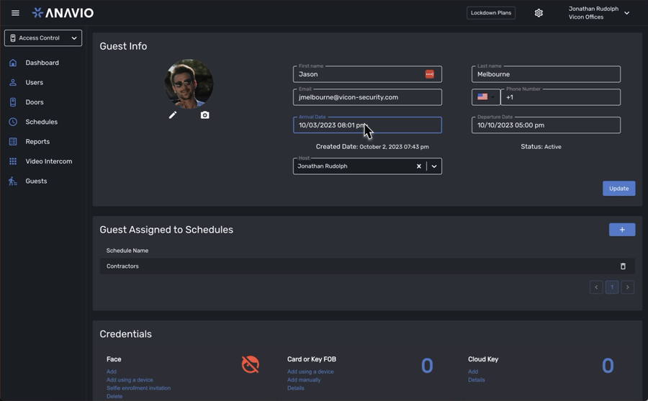Click the red face credential icon

click(250, 364)
